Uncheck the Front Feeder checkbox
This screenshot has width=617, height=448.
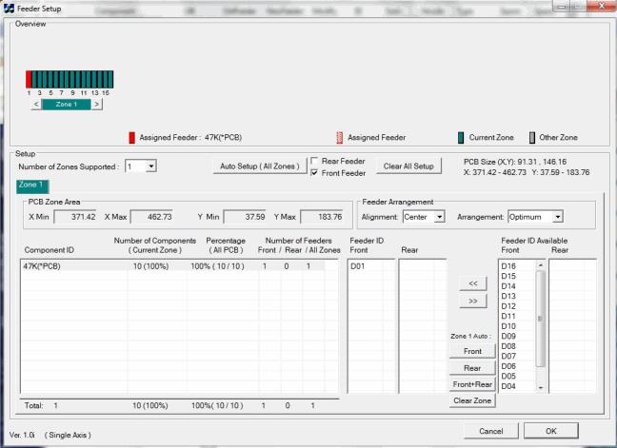coord(316,172)
